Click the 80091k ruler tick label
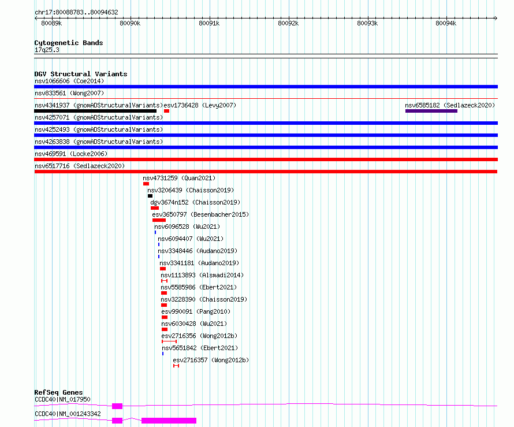 tap(209, 23)
